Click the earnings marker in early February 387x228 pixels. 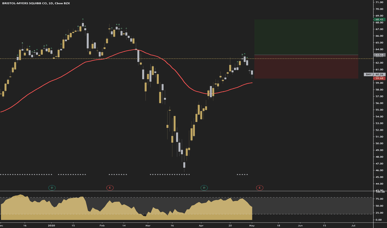110,188
